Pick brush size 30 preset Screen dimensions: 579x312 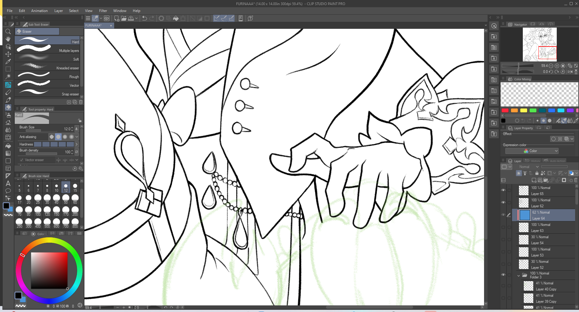[x=47, y=198]
